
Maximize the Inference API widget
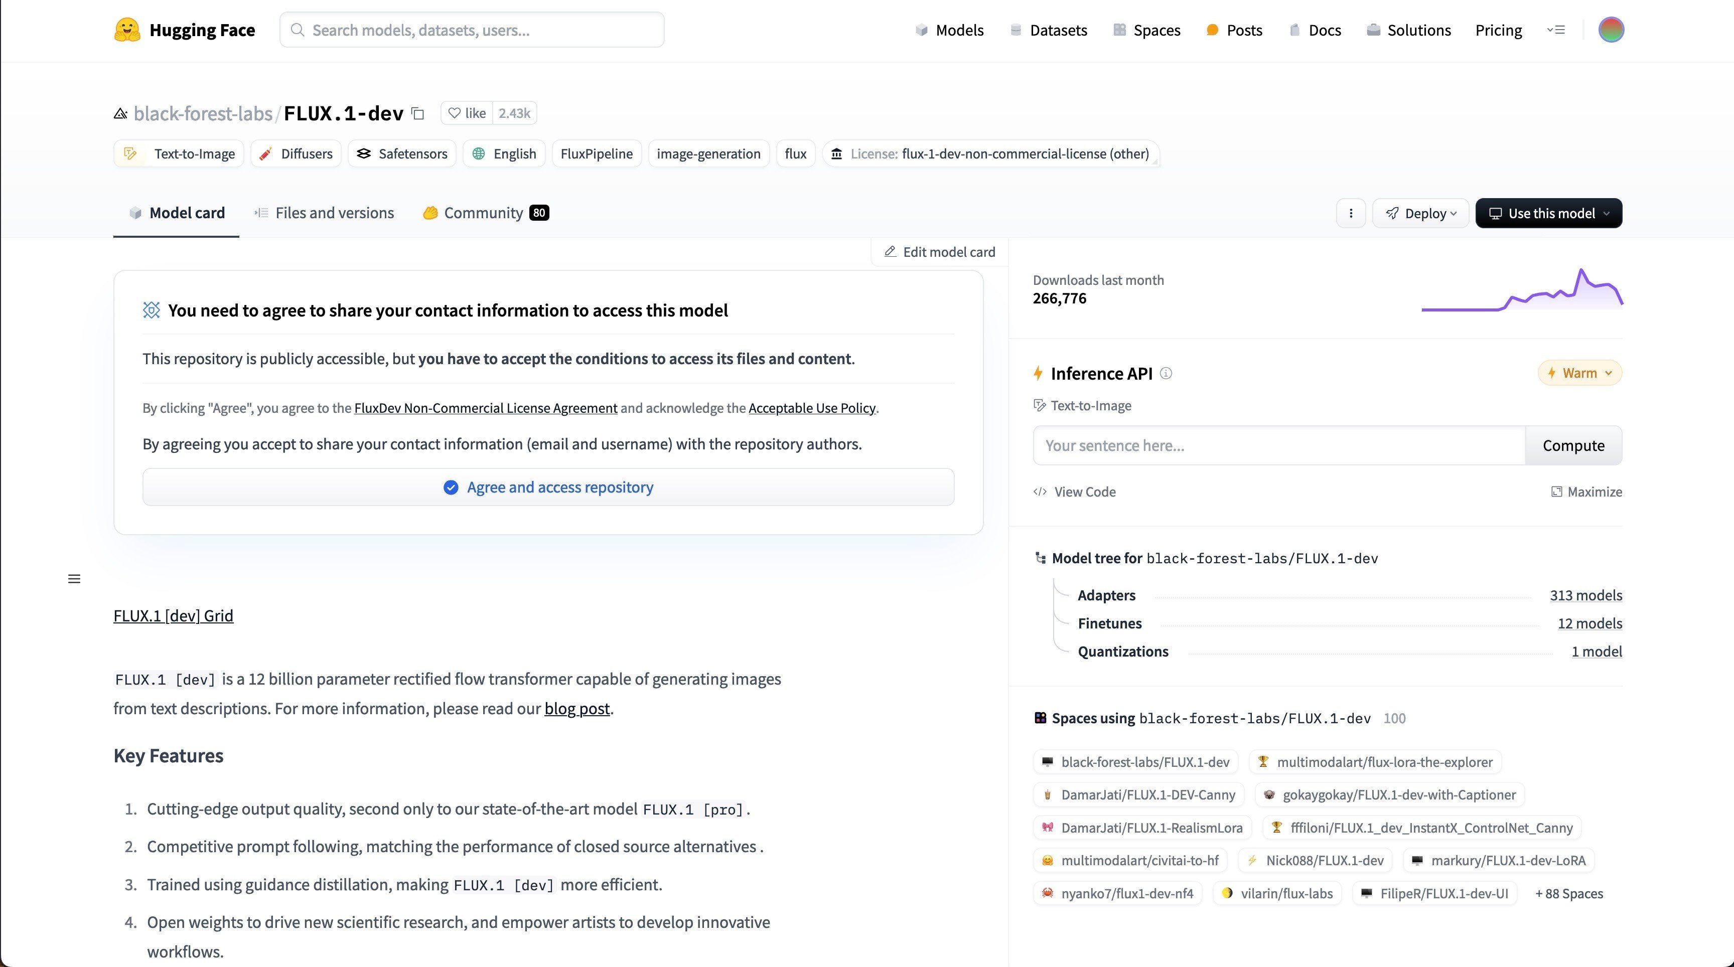click(x=1586, y=491)
